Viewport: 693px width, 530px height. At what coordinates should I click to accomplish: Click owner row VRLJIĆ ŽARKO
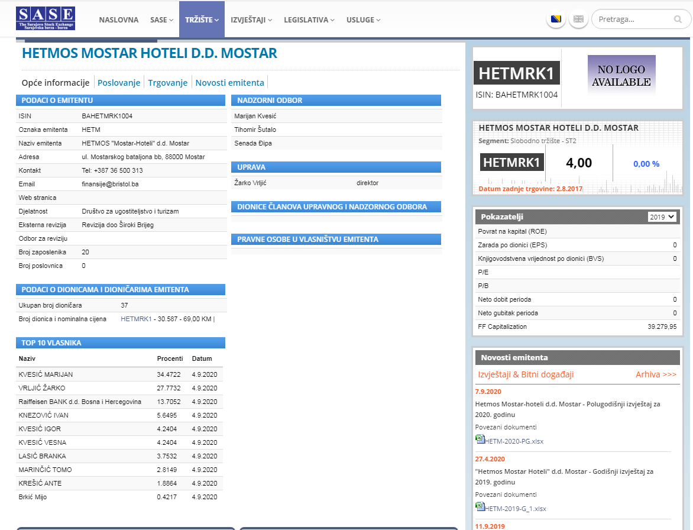[119, 388]
